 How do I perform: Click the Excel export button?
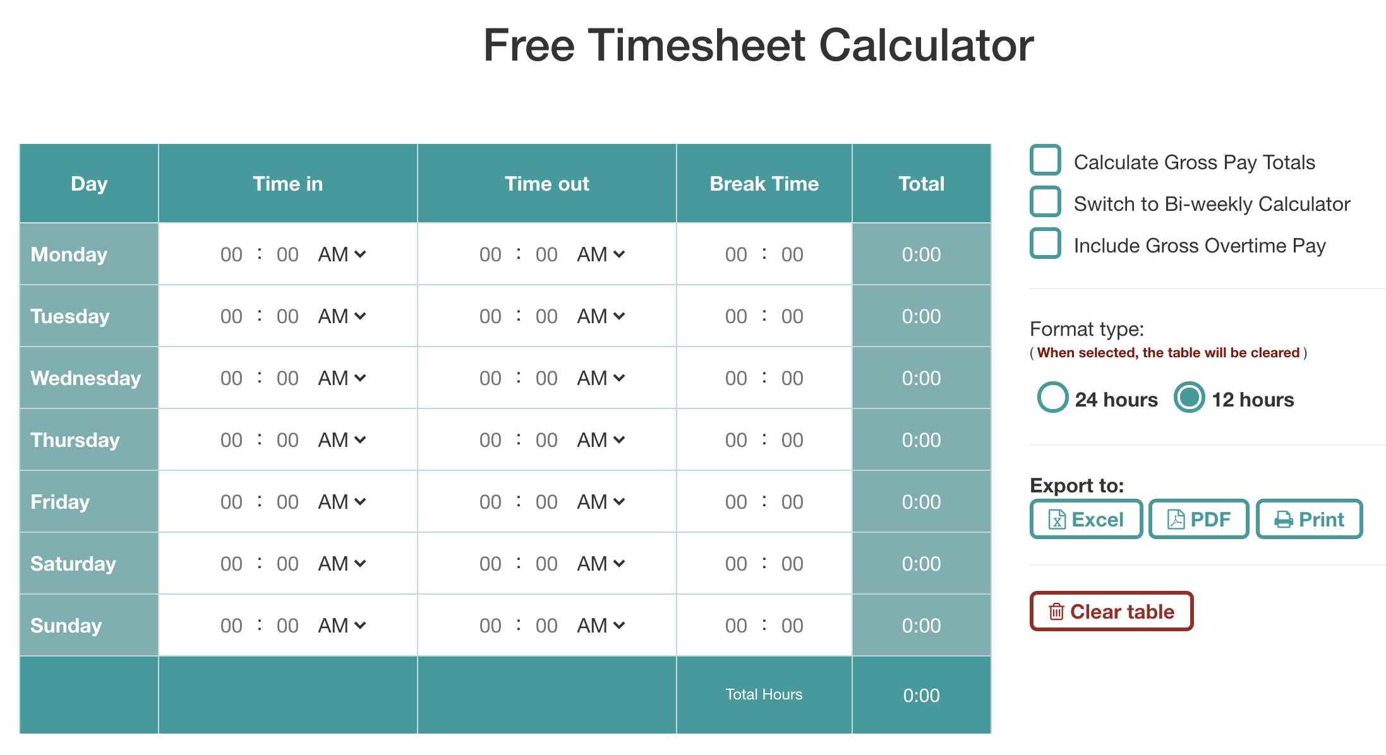click(1082, 519)
